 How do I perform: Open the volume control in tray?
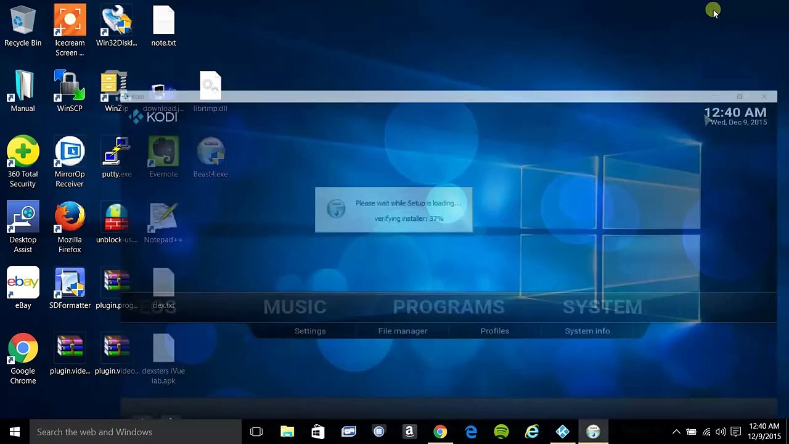point(721,432)
